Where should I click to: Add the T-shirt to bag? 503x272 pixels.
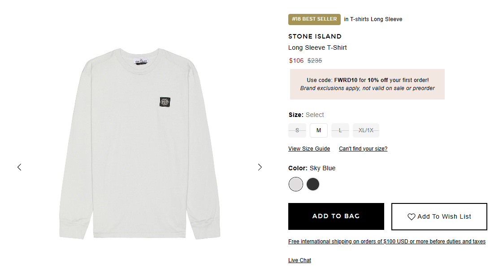(336, 216)
